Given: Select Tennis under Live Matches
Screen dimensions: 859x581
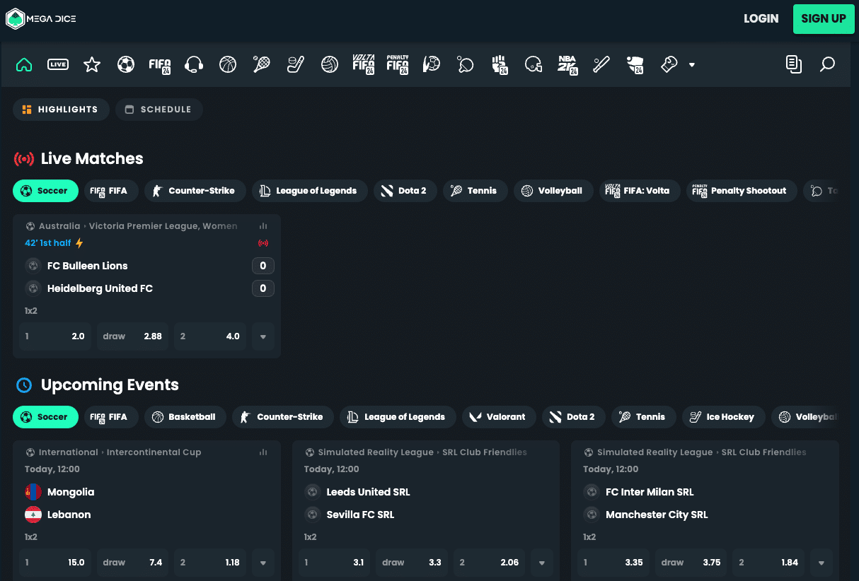Looking at the screenshot, I should pos(475,191).
